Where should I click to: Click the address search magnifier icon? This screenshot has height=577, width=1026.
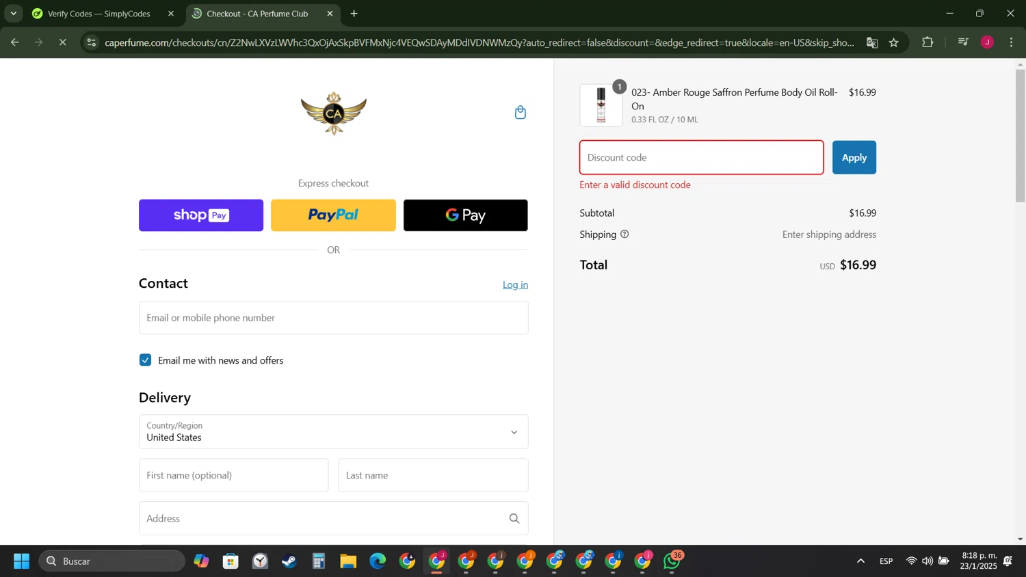[514, 519]
